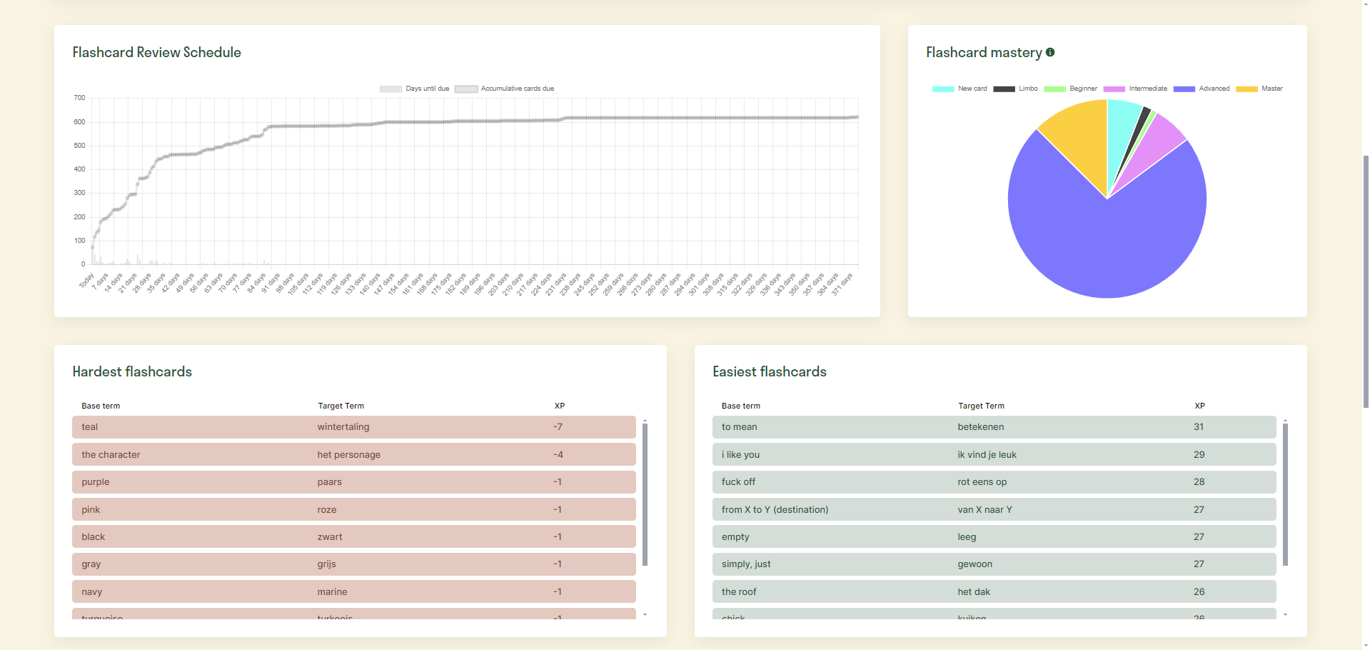Click the page's main vertical scrollbar

[x=1366, y=282]
